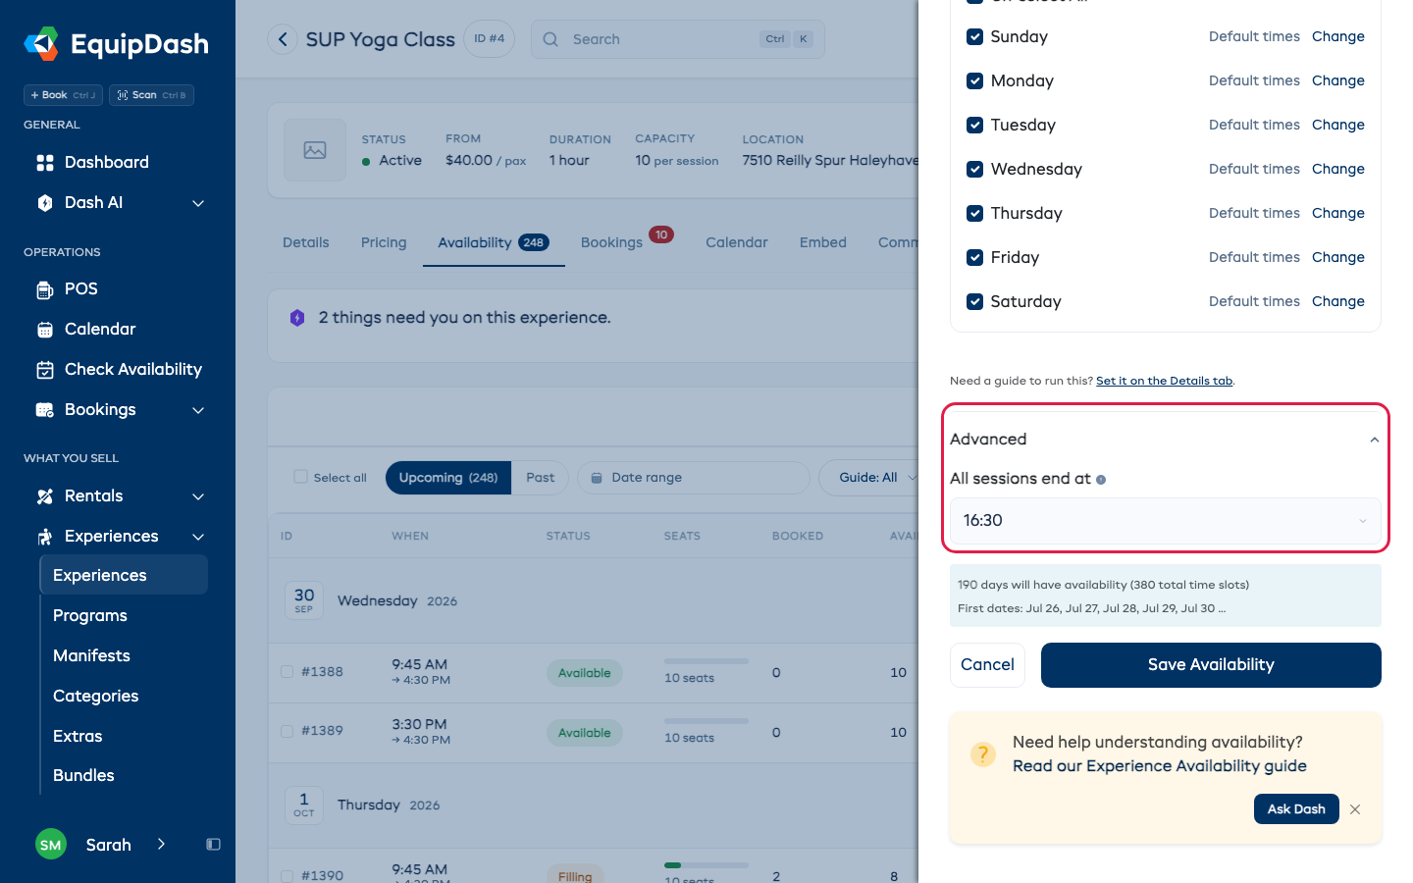
Task: Click the Calendar sidebar icon
Action: tap(45, 330)
